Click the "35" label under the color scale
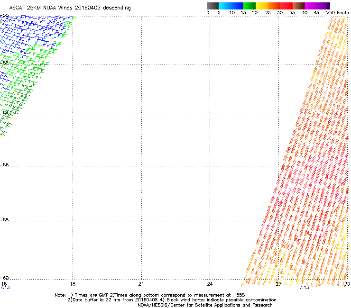351x308 pixels. coord(292,13)
